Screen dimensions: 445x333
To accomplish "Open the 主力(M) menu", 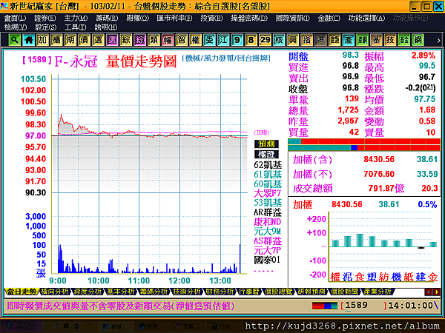I will (x=76, y=18).
